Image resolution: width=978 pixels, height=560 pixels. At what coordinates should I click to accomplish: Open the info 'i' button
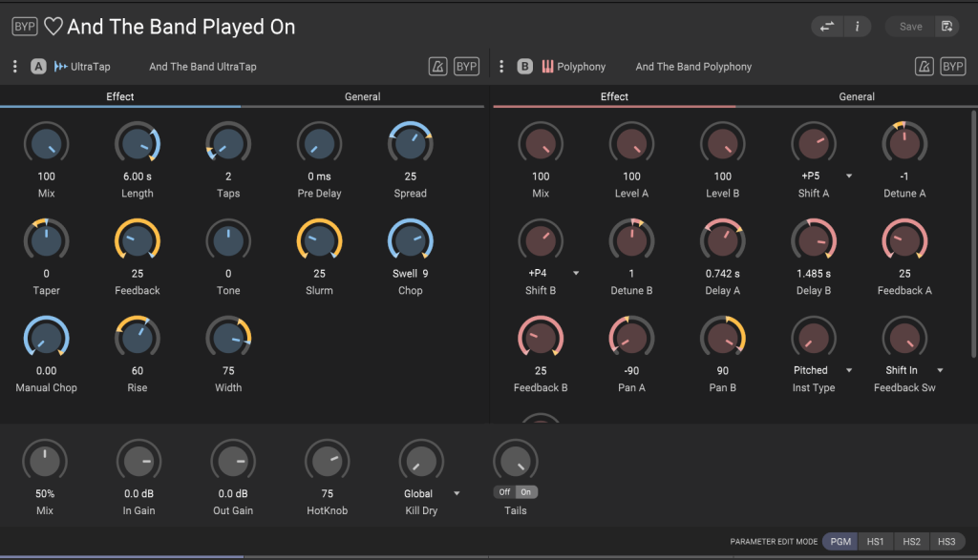(x=857, y=26)
